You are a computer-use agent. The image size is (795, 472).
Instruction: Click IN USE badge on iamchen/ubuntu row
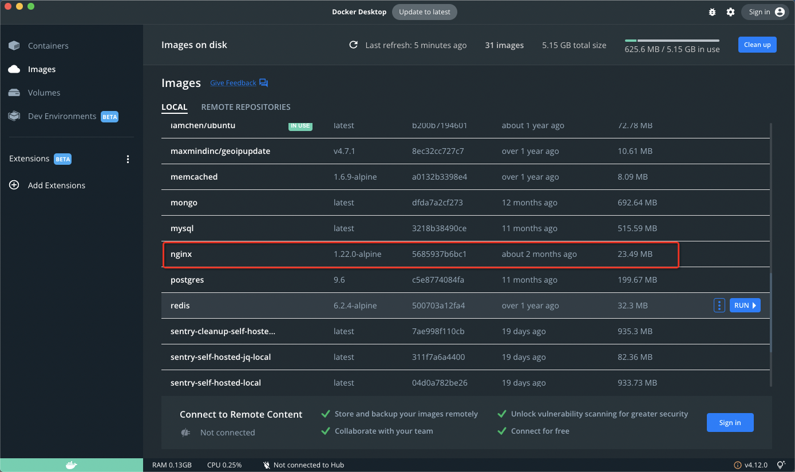[x=300, y=126]
